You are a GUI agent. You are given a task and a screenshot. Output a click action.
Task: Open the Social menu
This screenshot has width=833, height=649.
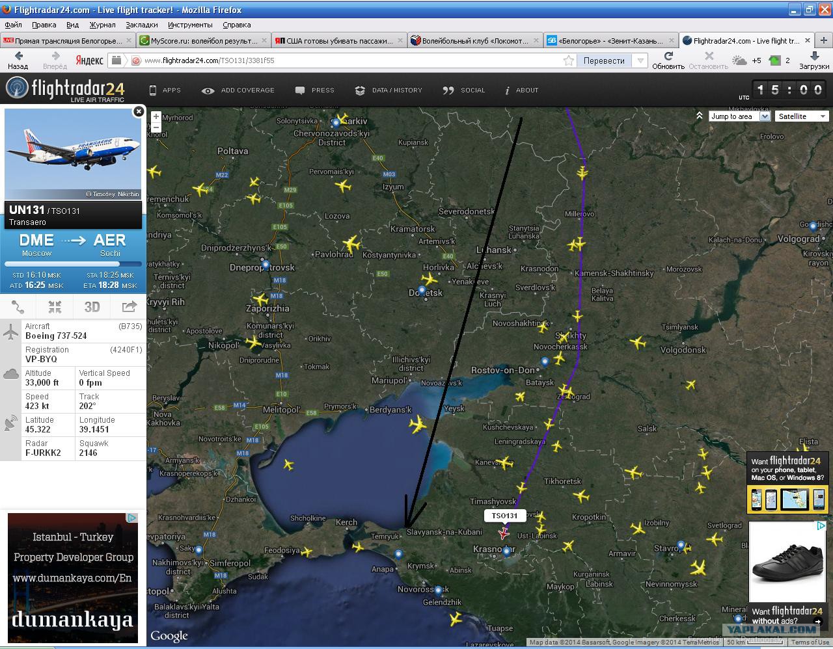point(464,90)
